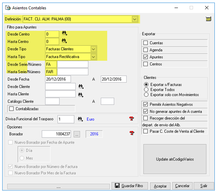Image resolution: width=217 pixels, height=192 pixels.
Task: Click the Guardar Filtro button
Action: coord(130,186)
